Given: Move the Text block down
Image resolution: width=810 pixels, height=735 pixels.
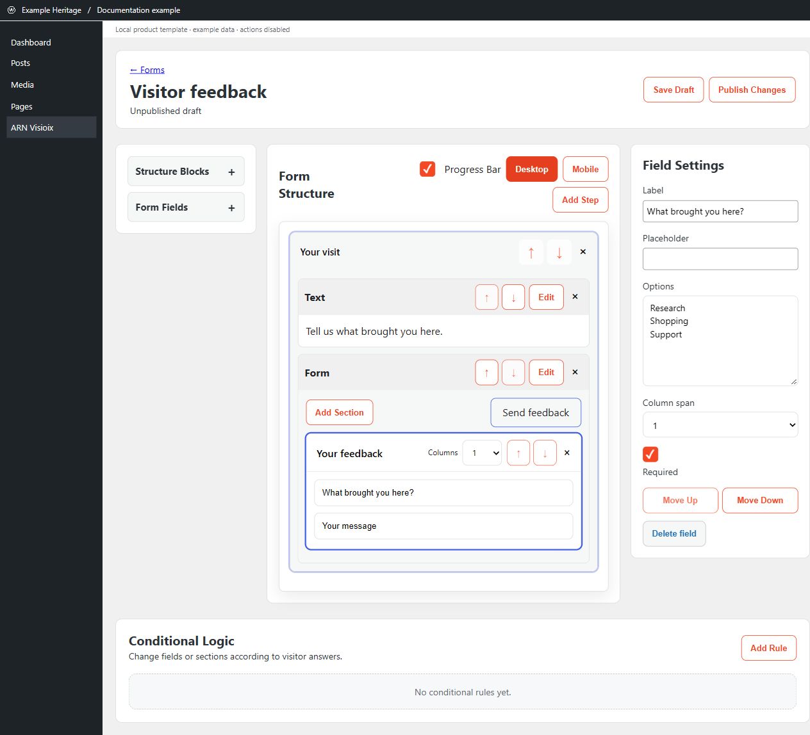Looking at the screenshot, I should (x=513, y=297).
